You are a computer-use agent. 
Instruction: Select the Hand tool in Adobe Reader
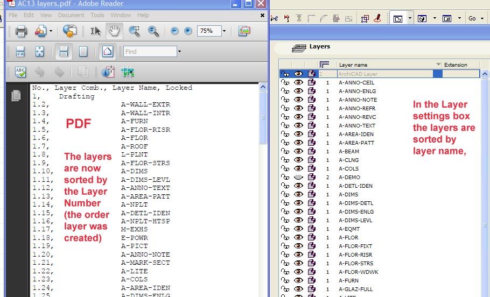(x=114, y=31)
